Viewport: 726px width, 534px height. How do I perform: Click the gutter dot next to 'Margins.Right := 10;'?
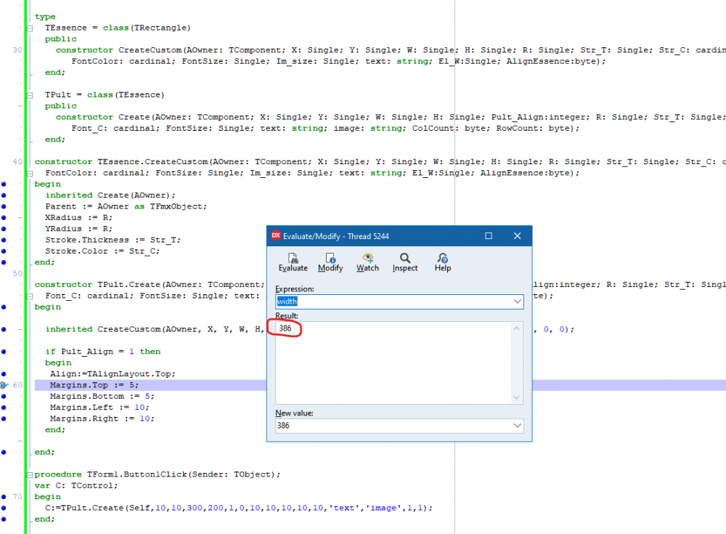click(4, 418)
